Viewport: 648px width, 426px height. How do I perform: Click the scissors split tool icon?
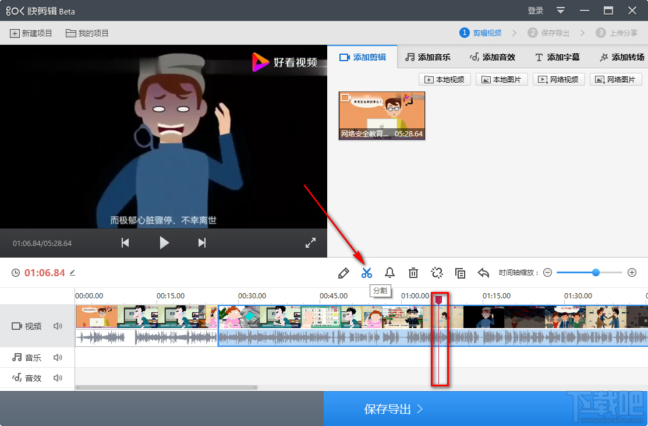[366, 273]
